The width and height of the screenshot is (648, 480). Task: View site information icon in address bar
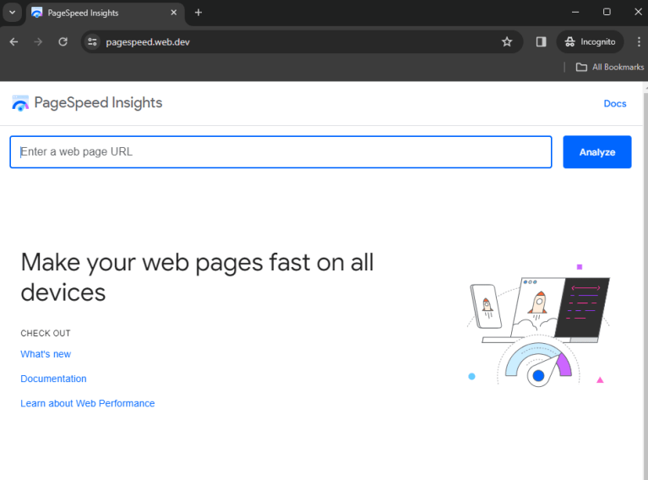pyautogui.click(x=93, y=41)
